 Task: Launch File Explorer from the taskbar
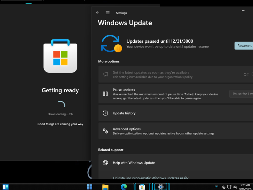(x=105, y=187)
